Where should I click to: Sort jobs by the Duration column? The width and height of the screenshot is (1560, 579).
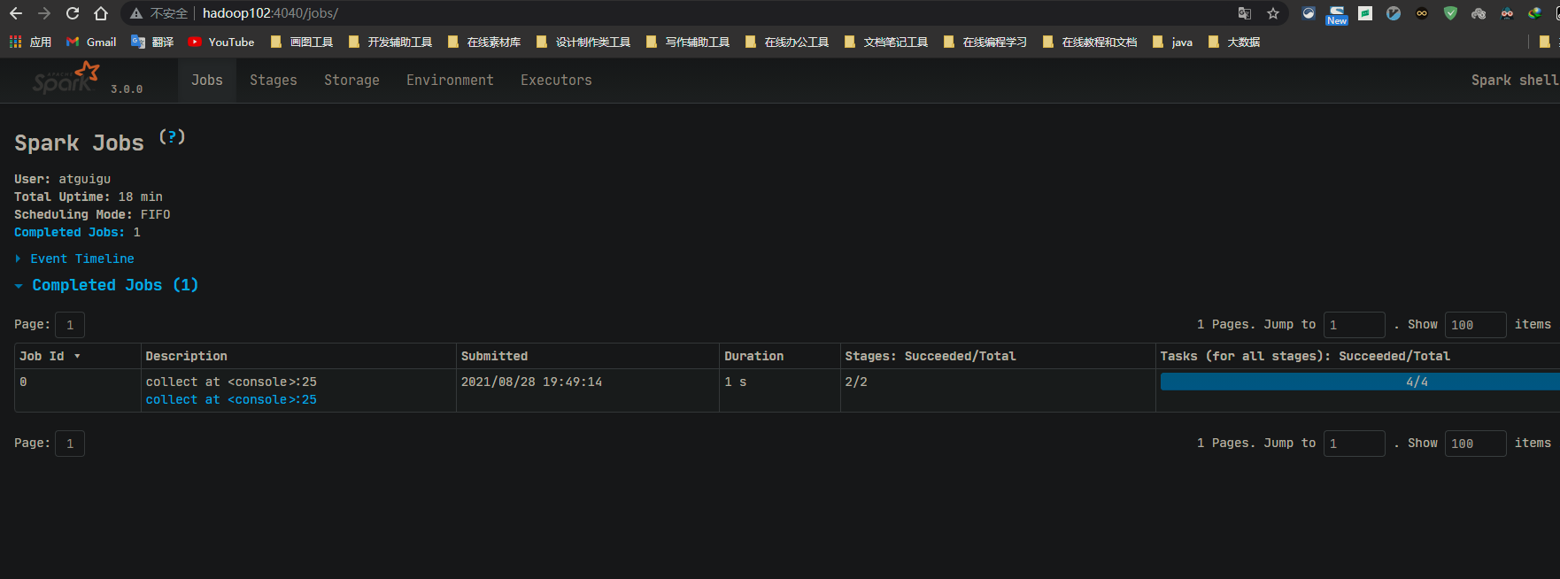[x=753, y=356]
